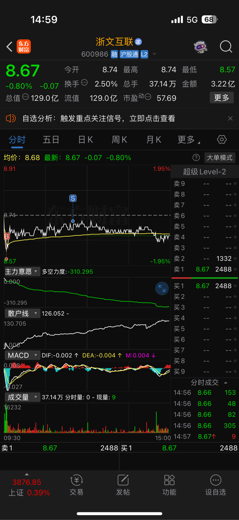Switch to the 日K tab
Viewport: 239px width, 520px height.
click(x=85, y=139)
